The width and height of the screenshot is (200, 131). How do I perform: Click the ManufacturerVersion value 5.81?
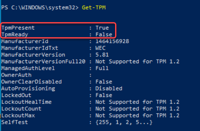pos(102,55)
